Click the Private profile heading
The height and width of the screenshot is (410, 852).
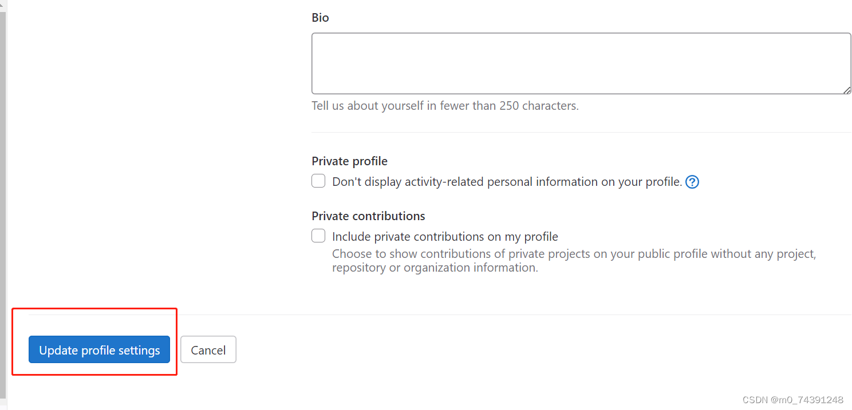(349, 161)
